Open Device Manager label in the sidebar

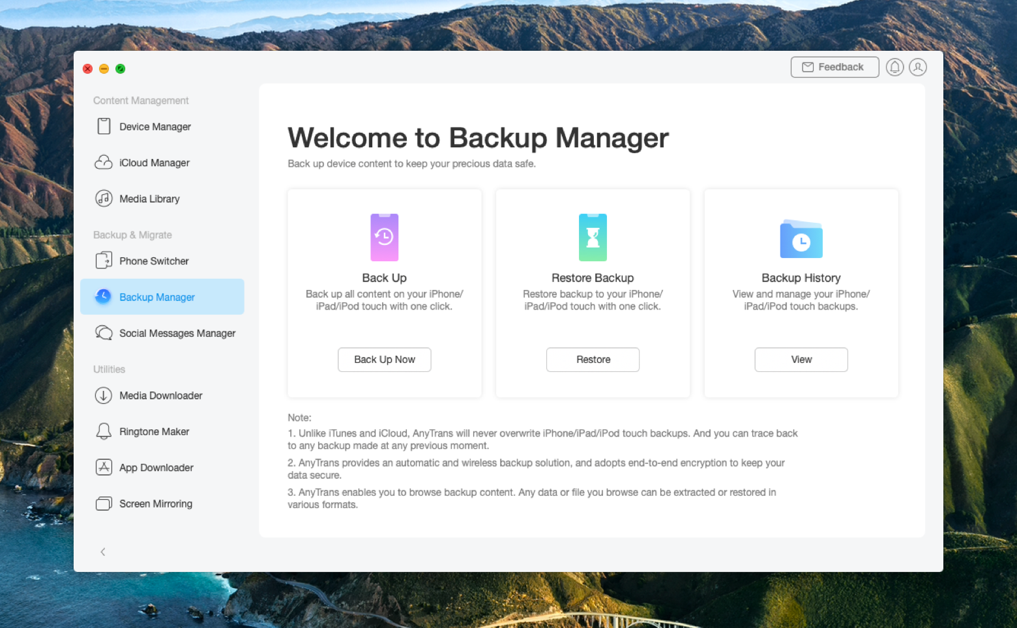pyautogui.click(x=155, y=127)
